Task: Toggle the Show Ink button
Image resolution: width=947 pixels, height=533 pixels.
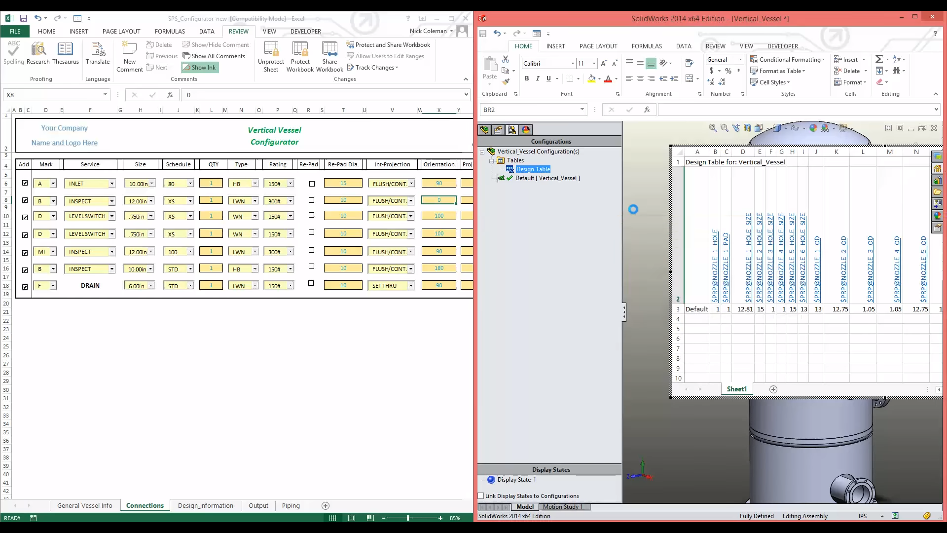Action: coord(200,68)
